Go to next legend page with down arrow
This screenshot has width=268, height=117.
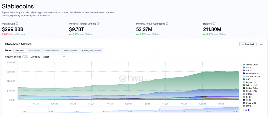[x=249, y=110]
